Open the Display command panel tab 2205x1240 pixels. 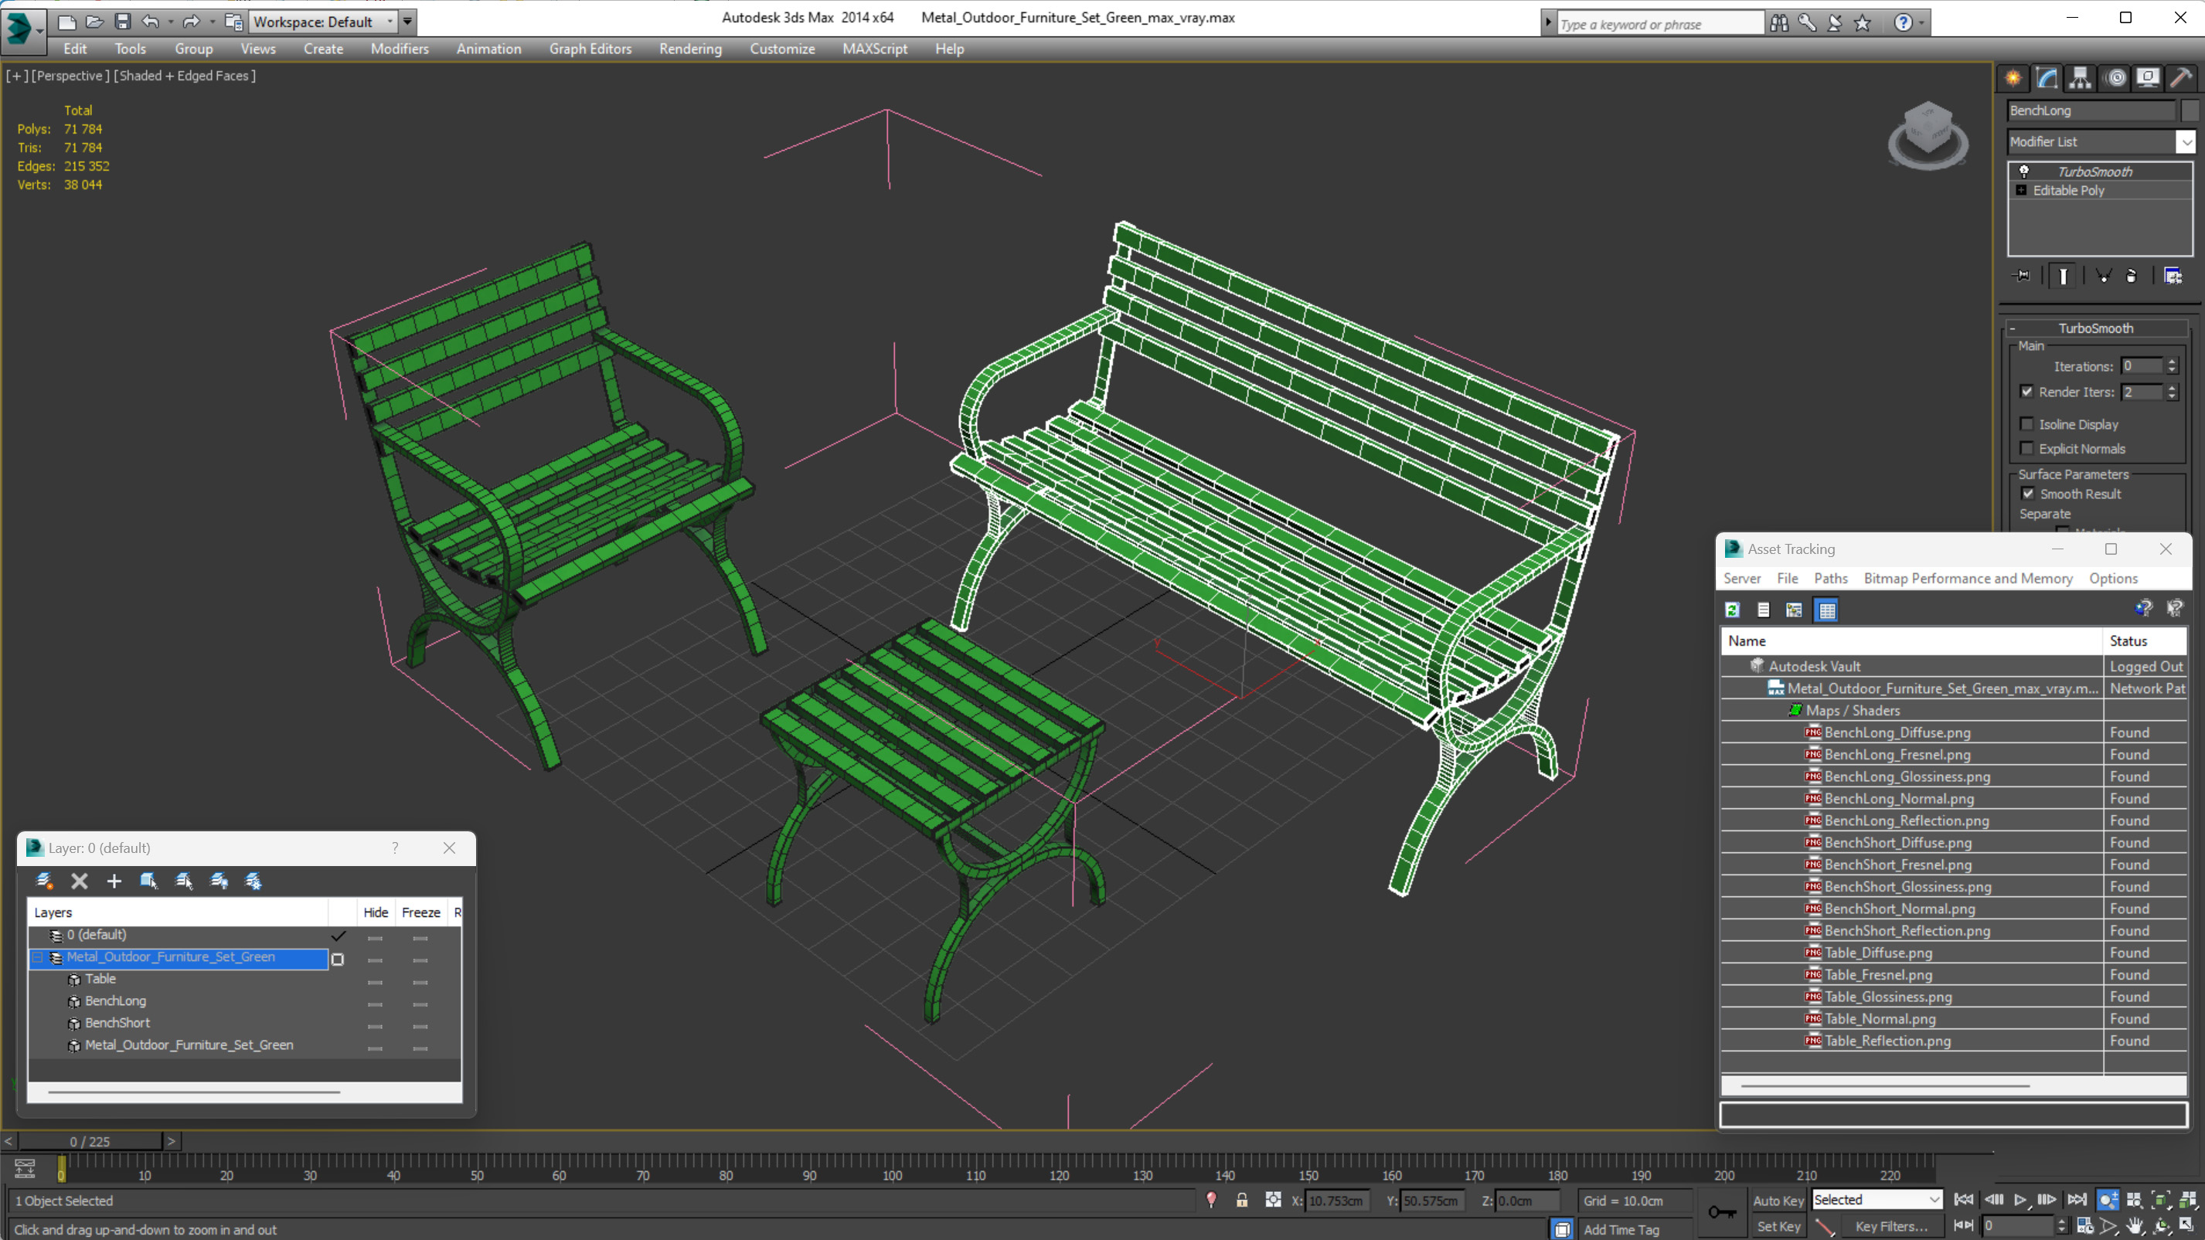2148,78
